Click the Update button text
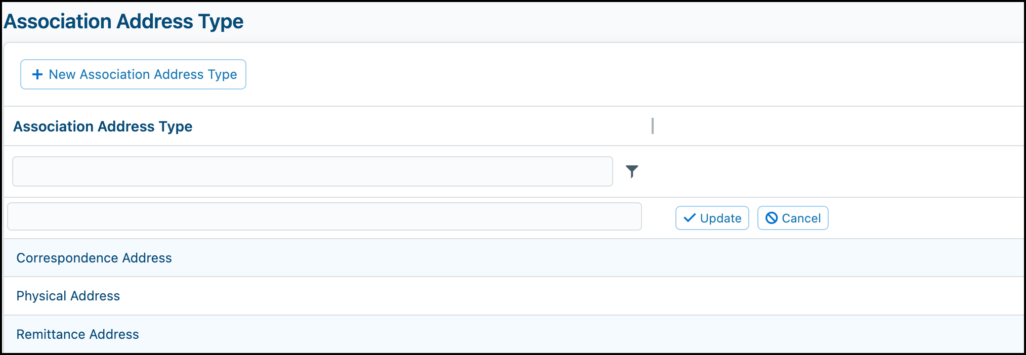 click(720, 218)
